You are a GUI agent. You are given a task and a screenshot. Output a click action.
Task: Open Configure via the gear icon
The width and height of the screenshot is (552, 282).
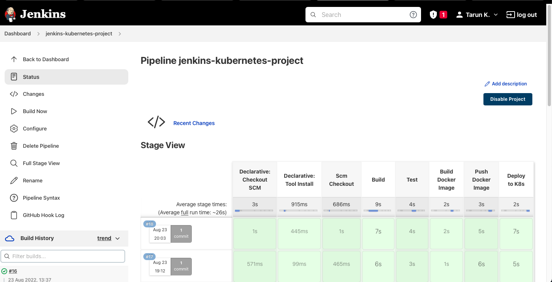13,128
